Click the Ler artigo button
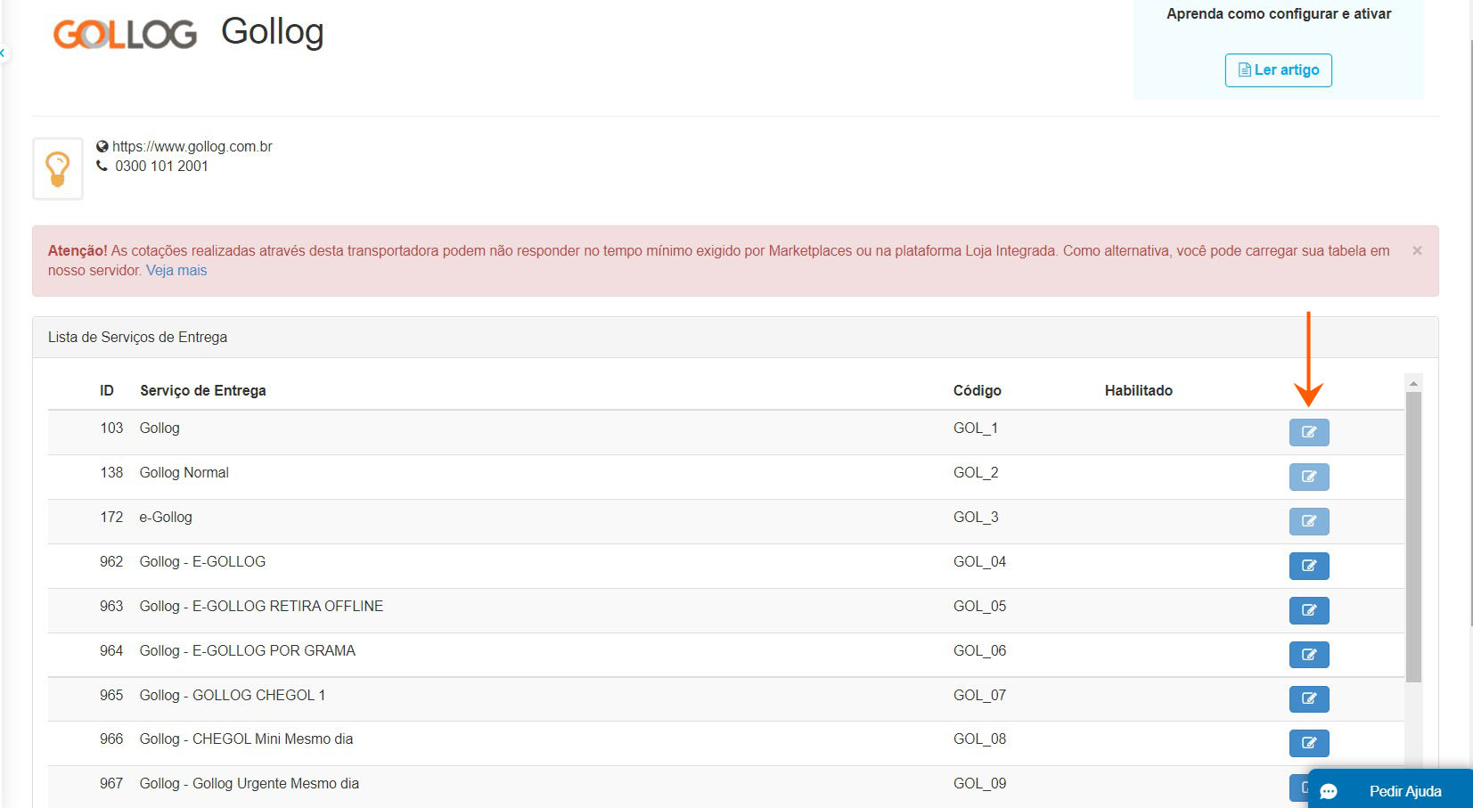This screenshot has width=1473, height=808. pyautogui.click(x=1278, y=70)
